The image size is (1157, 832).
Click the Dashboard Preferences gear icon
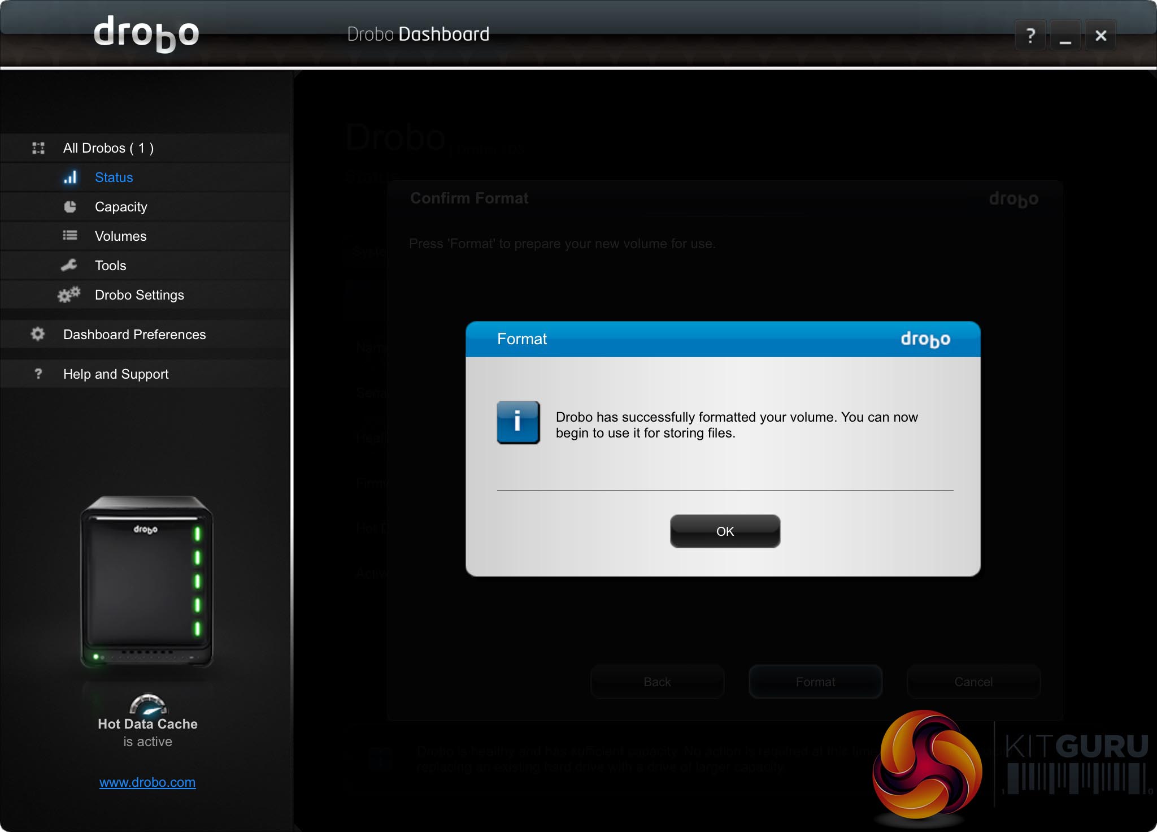tap(38, 334)
